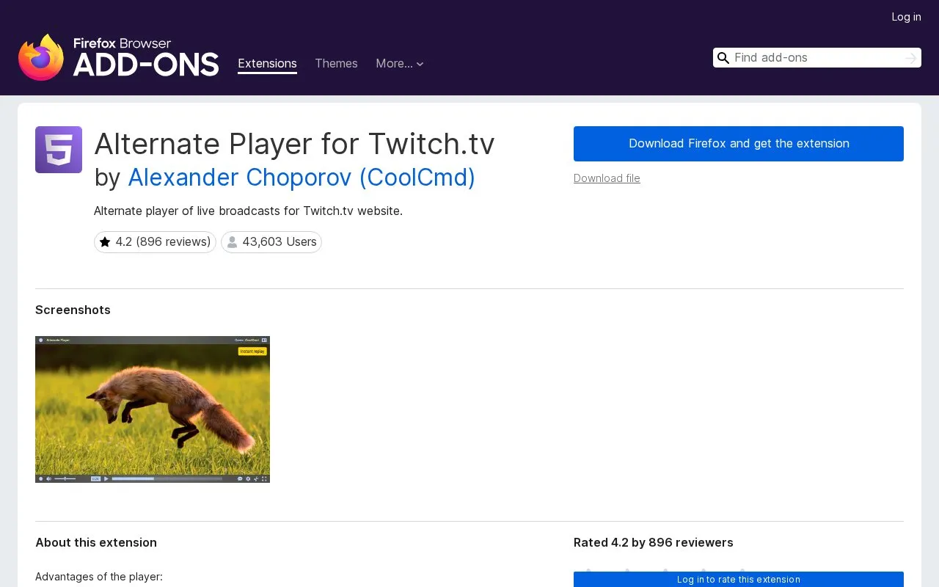The height and width of the screenshot is (587, 939).
Task: Open the Download file link
Action: click(x=607, y=178)
